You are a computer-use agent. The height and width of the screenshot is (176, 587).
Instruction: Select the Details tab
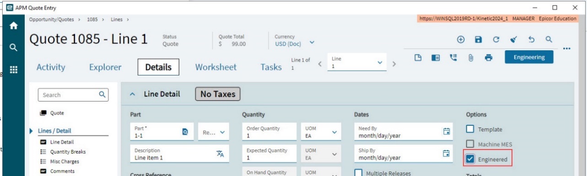158,67
